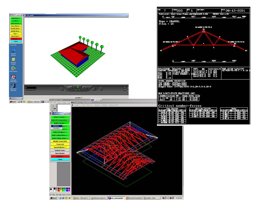Click View Sheets button

(60, 153)
